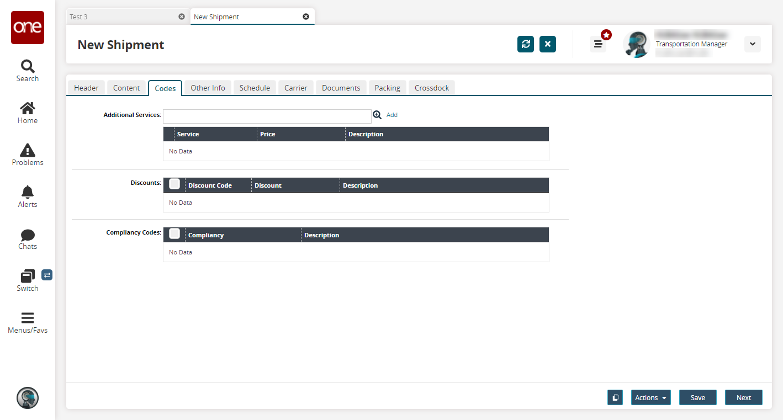This screenshot has height=420, width=783.
Task: Sort by Price column header
Action: click(301, 134)
